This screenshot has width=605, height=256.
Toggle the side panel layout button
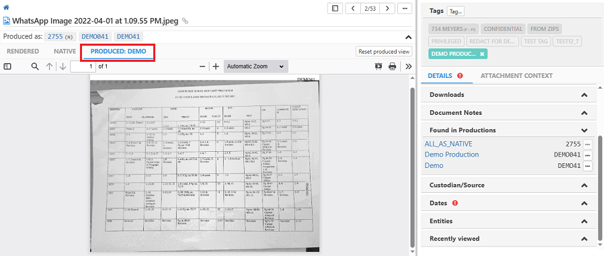(x=335, y=8)
